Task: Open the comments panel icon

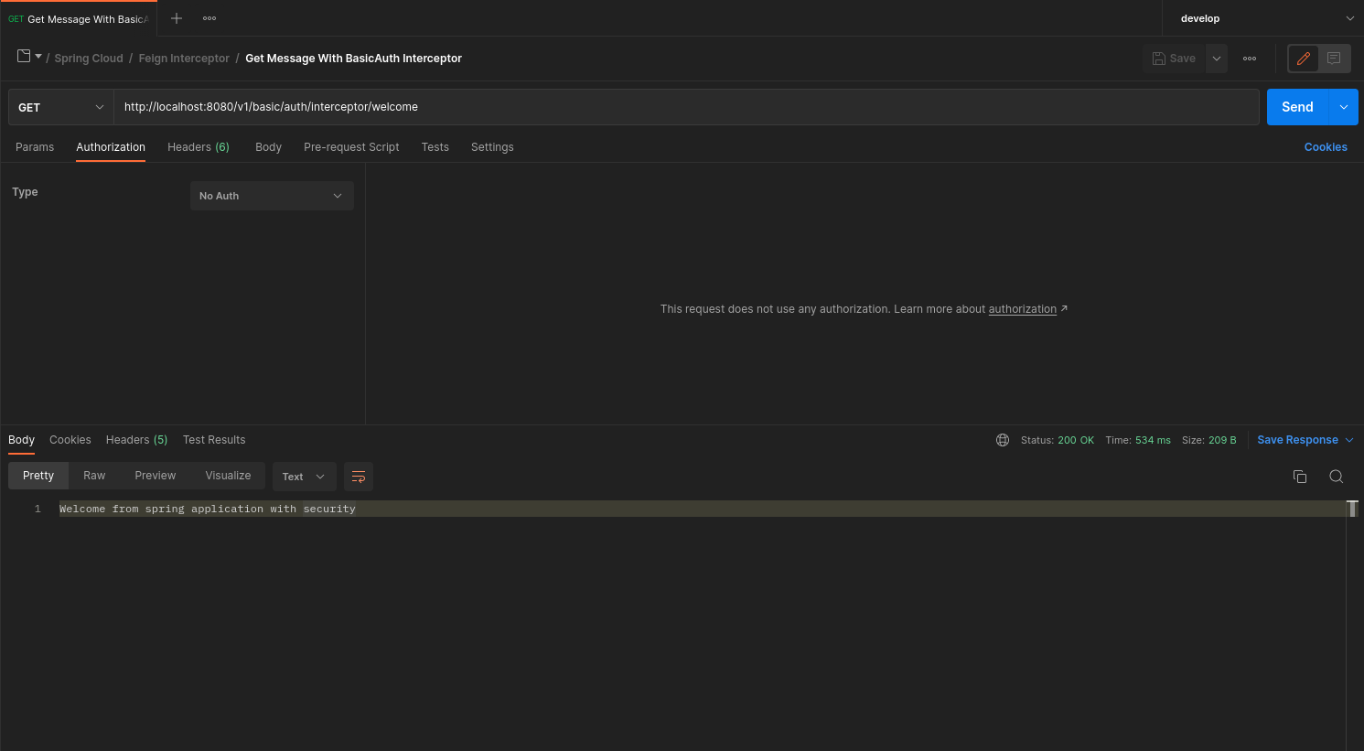Action: point(1334,59)
